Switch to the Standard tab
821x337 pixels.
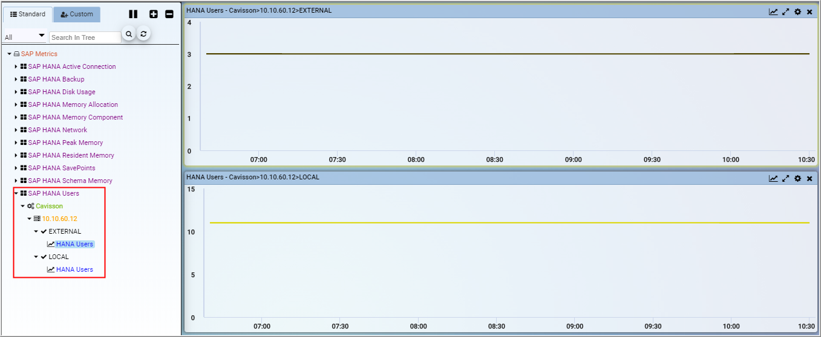click(27, 14)
